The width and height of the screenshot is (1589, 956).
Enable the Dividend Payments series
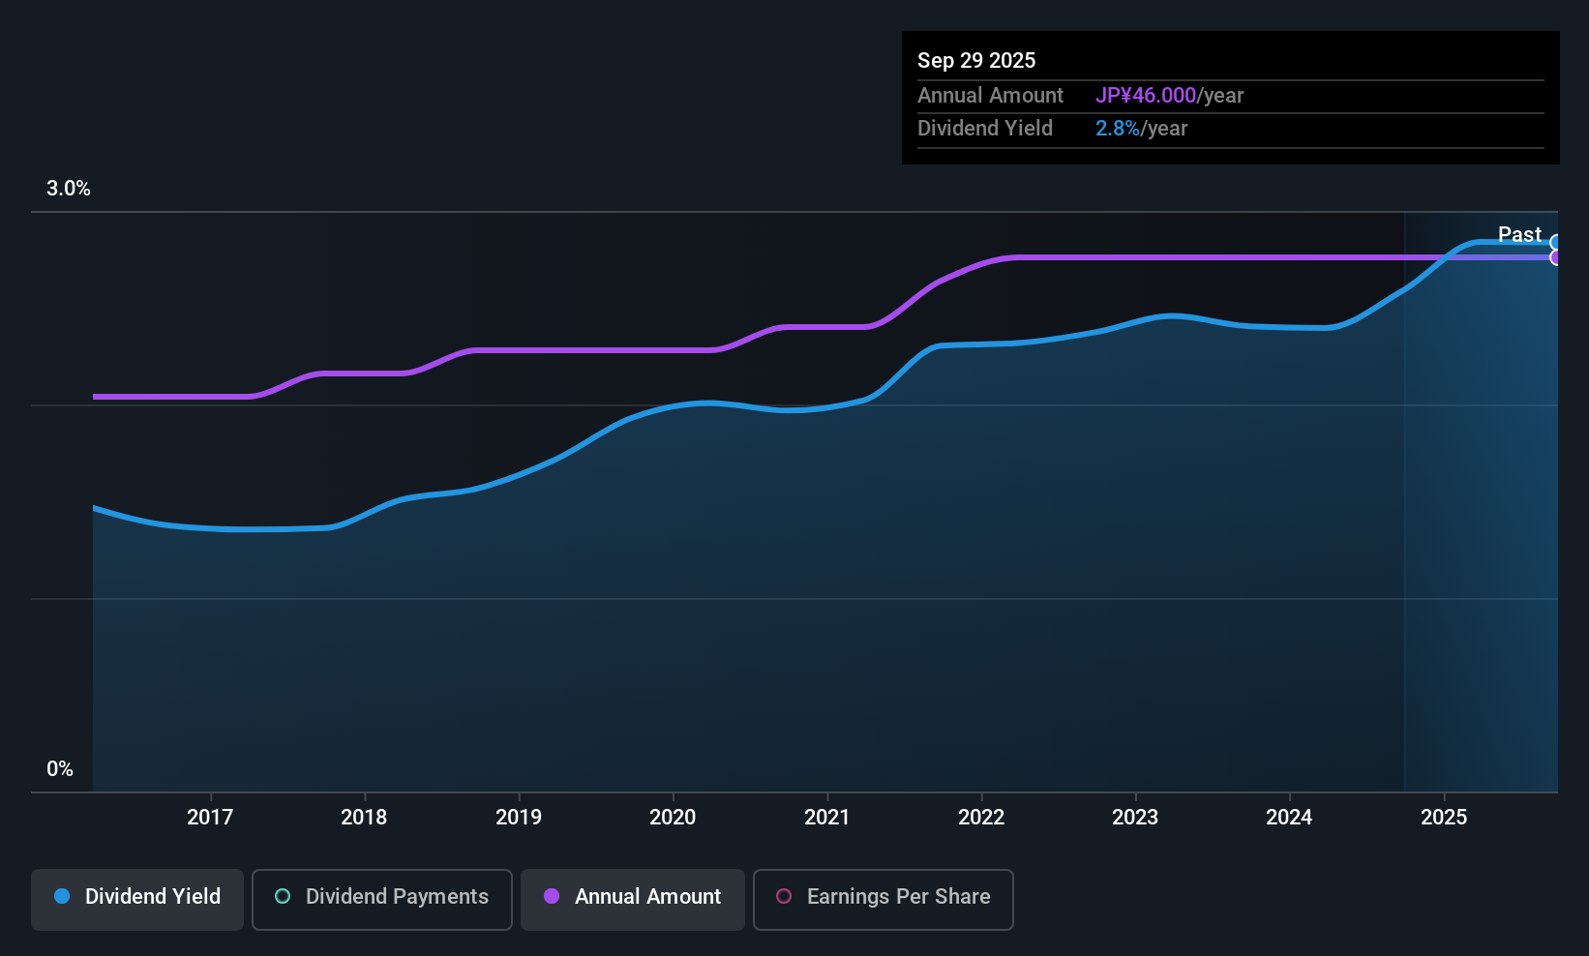pos(381,899)
